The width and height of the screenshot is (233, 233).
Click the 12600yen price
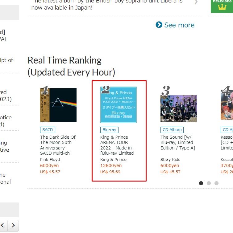pos(111,166)
